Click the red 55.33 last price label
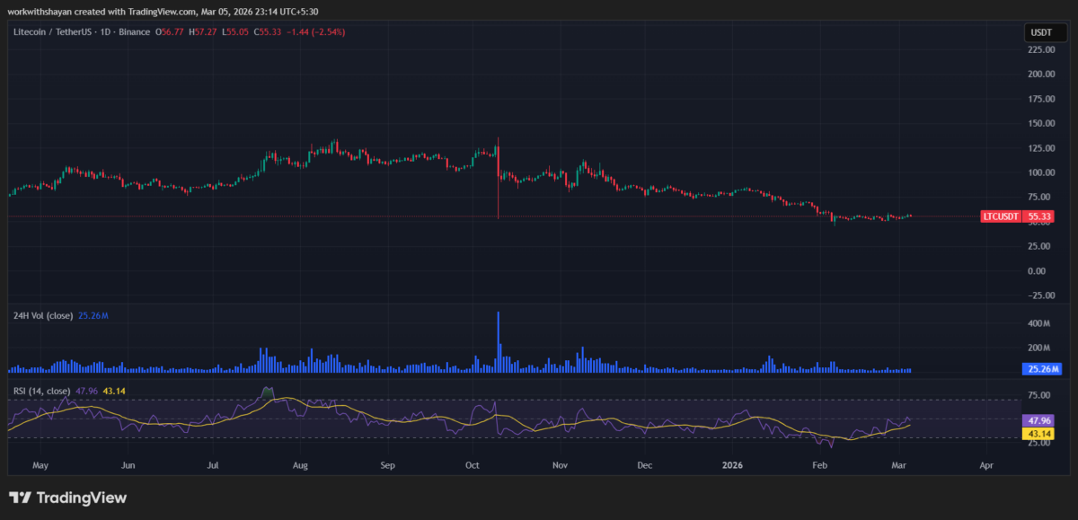This screenshot has width=1078, height=520. tap(1040, 216)
